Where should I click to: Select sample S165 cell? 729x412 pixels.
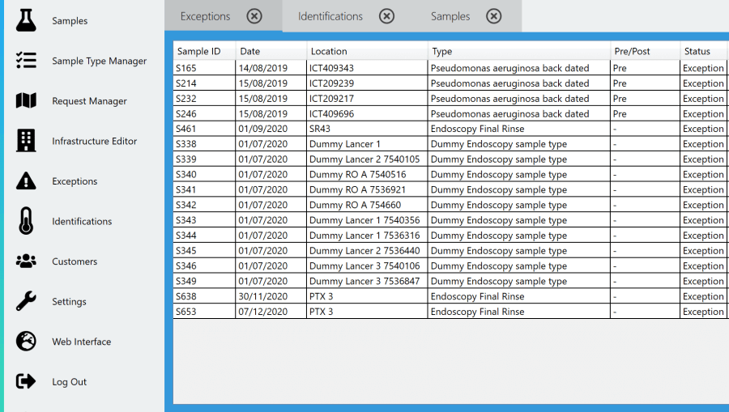[205, 68]
